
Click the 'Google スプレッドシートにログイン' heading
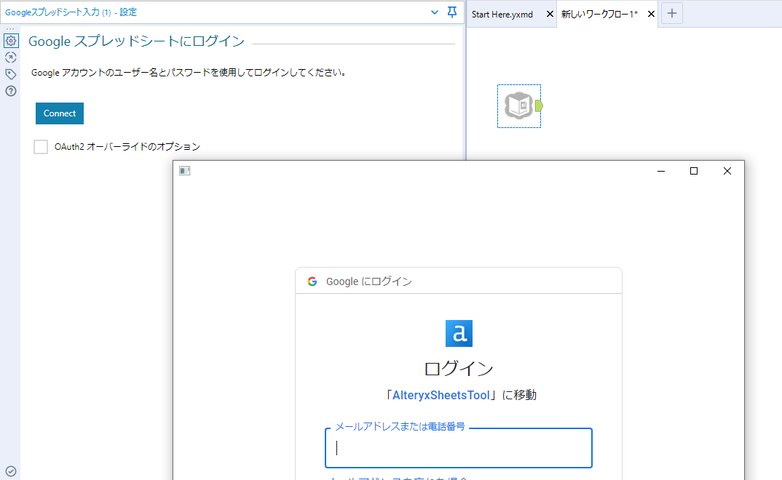click(136, 41)
